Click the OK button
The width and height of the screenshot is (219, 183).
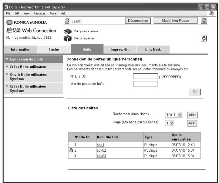pos(195,92)
